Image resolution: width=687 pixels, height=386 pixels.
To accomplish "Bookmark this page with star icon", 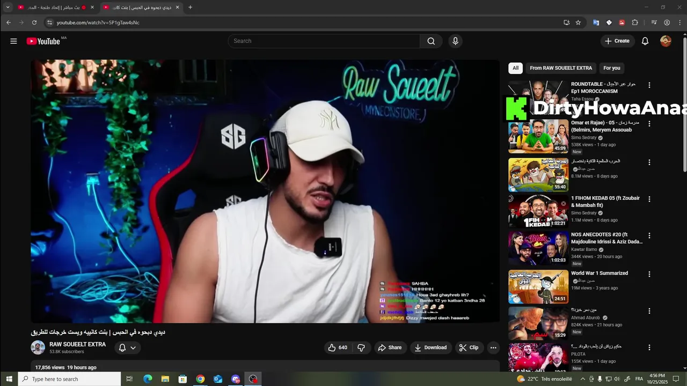I will coord(578,23).
